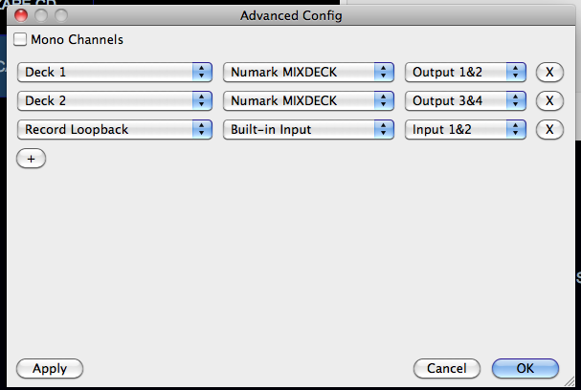Enable the Mono Channels checkbox
This screenshot has width=581, height=390.
(21, 40)
